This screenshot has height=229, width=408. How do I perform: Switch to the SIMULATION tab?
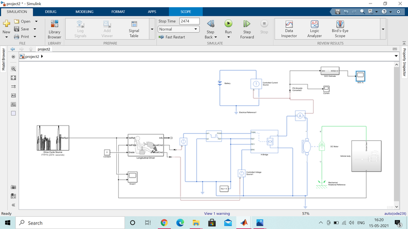[x=17, y=12]
